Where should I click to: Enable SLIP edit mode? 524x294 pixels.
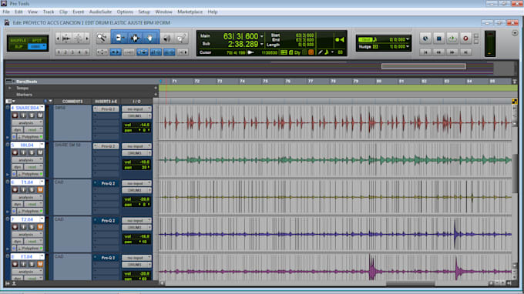[18, 47]
